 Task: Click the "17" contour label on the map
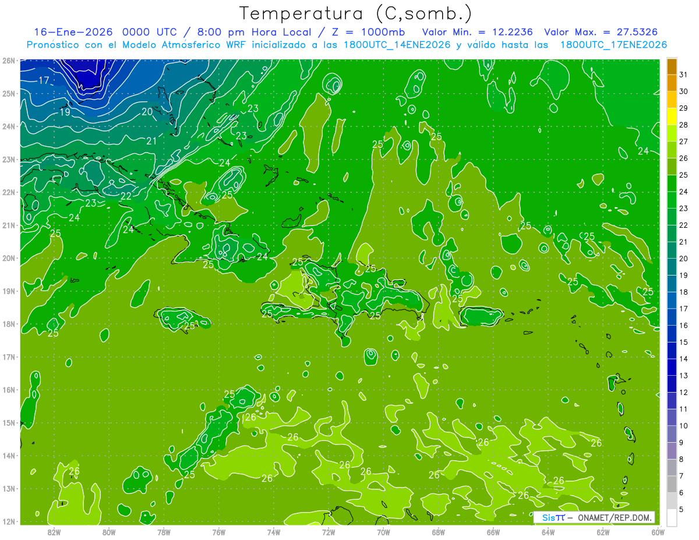pyautogui.click(x=44, y=80)
